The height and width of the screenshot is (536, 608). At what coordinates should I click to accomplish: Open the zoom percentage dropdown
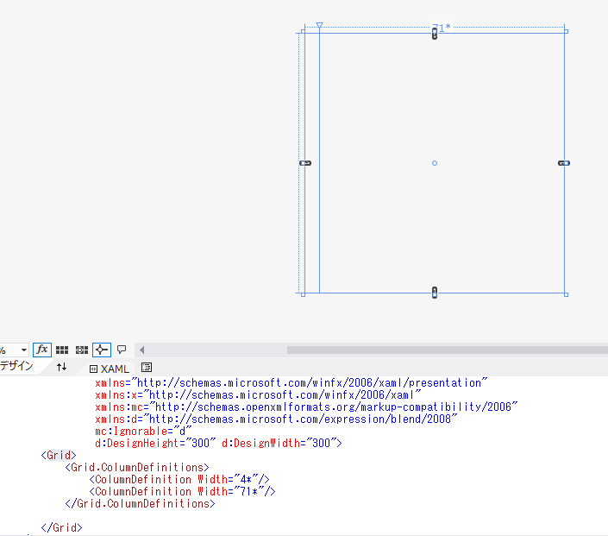pos(23,350)
